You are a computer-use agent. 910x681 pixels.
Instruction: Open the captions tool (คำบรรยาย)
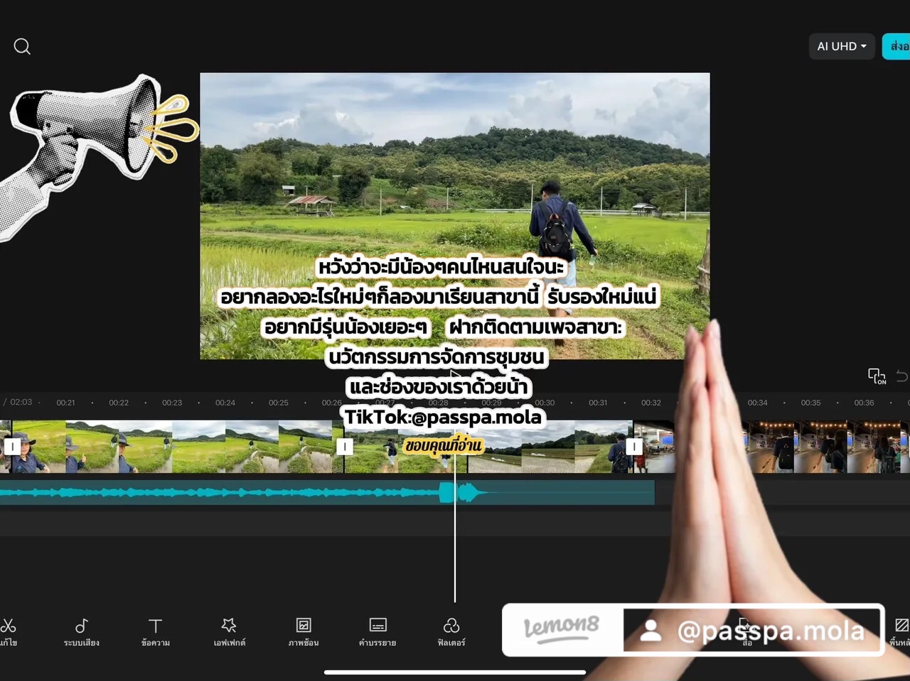[x=378, y=631]
